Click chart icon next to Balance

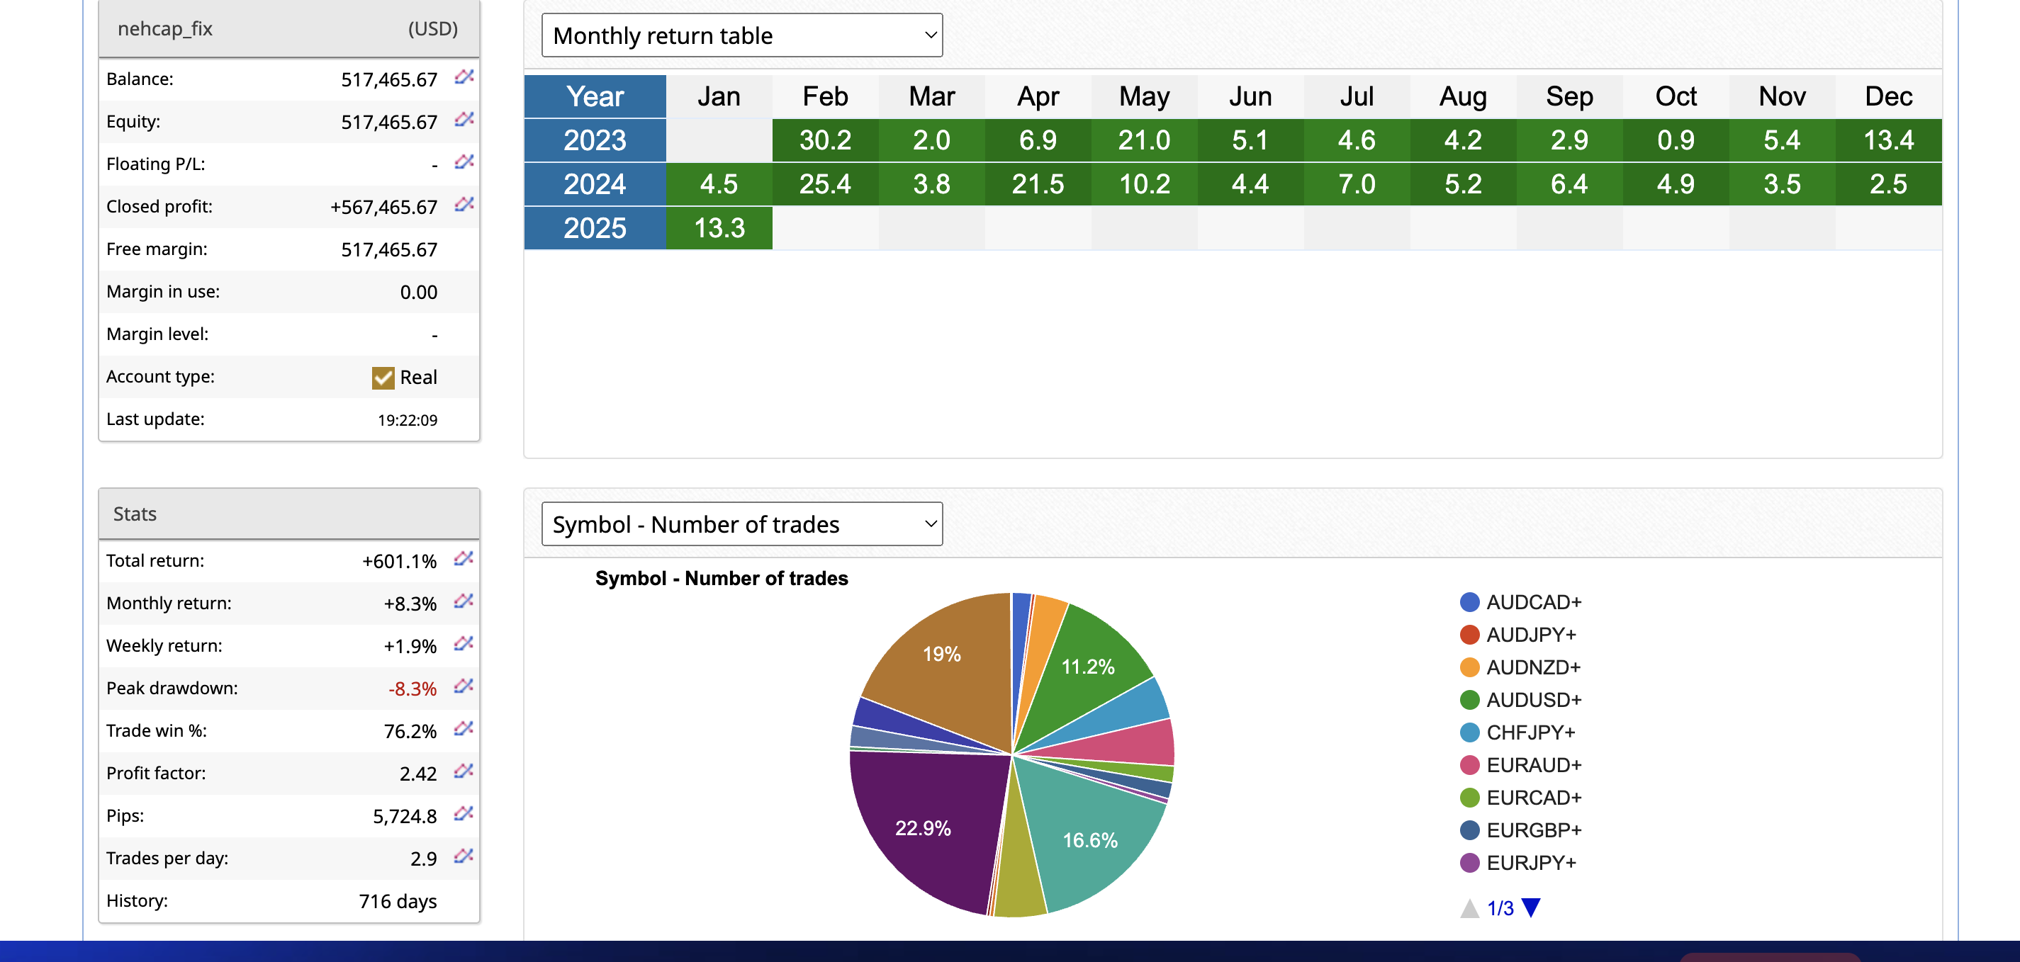click(x=464, y=77)
